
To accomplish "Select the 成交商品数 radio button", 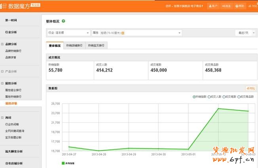I will (239, 96).
